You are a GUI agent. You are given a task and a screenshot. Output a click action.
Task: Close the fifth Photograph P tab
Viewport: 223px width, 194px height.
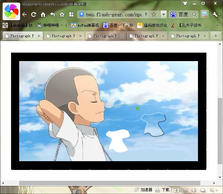[205, 36]
